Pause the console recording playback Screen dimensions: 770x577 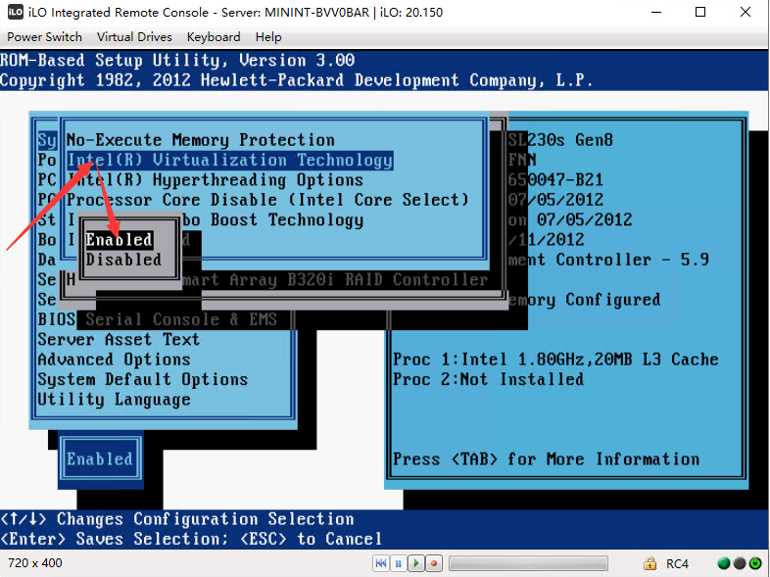coord(399,563)
